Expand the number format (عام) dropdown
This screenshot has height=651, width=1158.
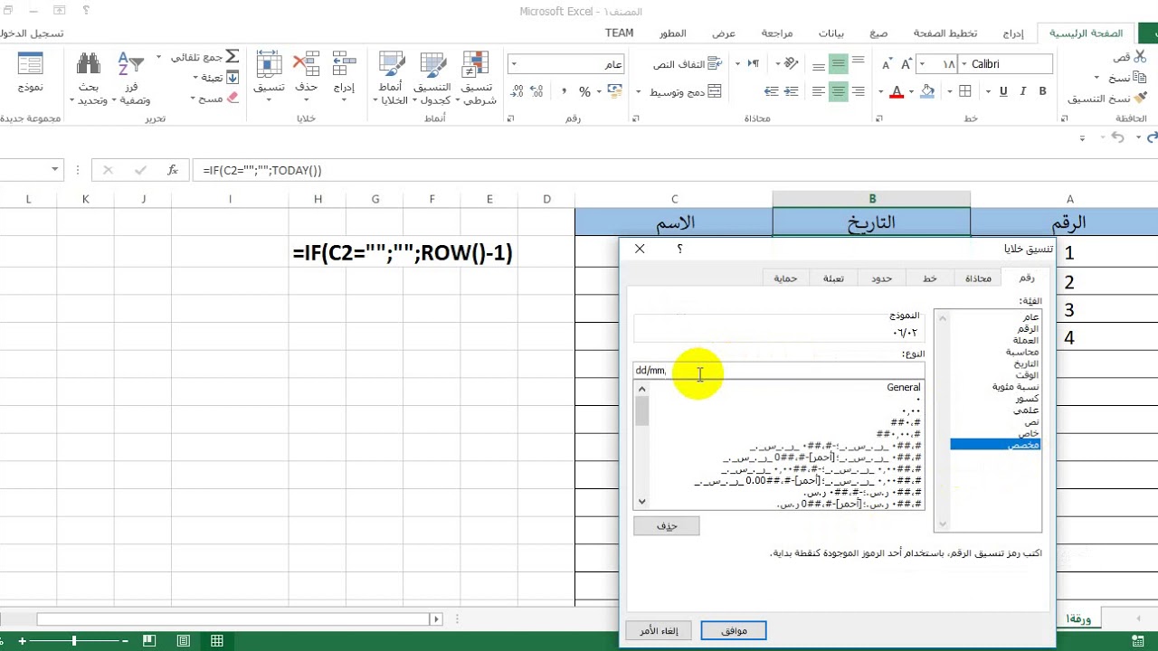[x=513, y=64]
